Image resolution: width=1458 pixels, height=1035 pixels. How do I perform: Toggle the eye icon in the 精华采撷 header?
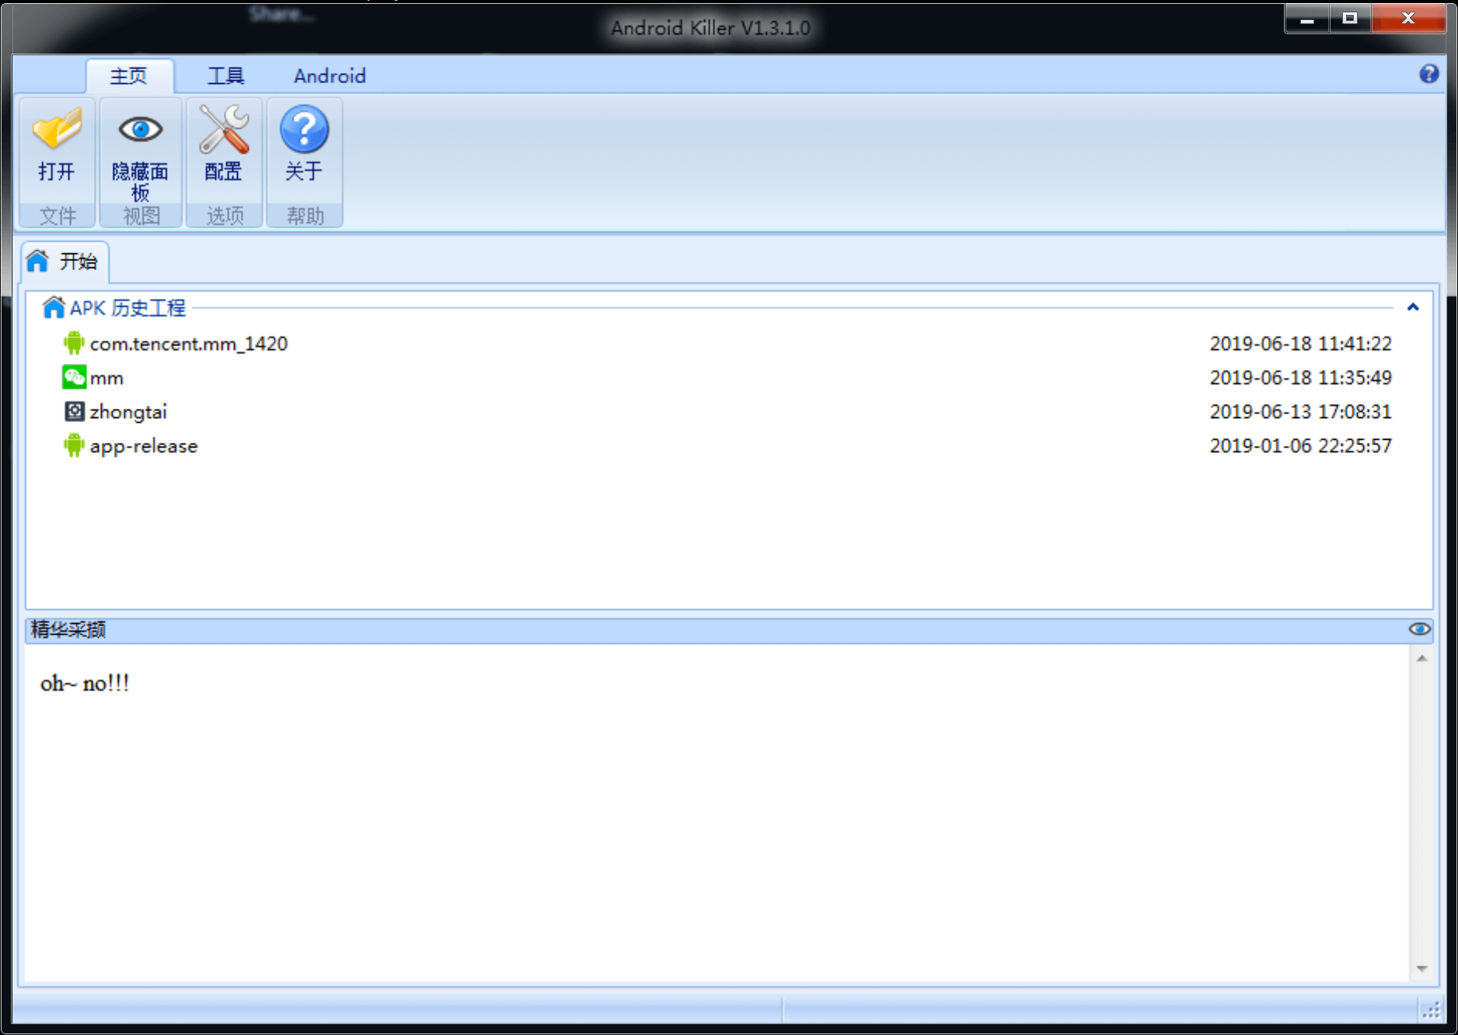pos(1419,629)
